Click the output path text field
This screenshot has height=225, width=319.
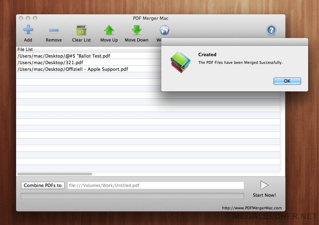(x=156, y=185)
